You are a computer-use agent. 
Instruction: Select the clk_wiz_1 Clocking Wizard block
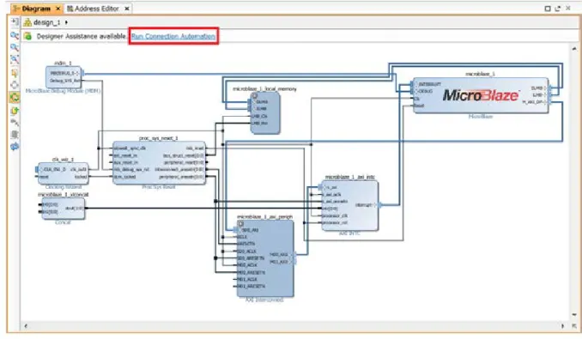pos(64,173)
